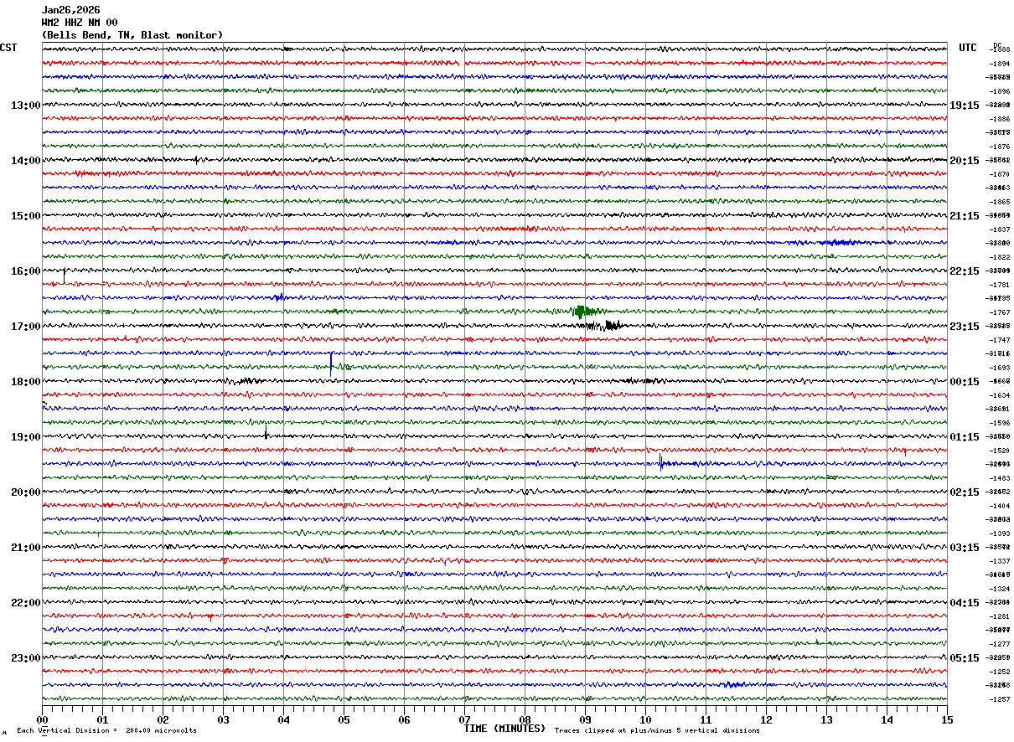Click the 20:15 UTC time label
The image size is (1014, 742).
click(965, 161)
